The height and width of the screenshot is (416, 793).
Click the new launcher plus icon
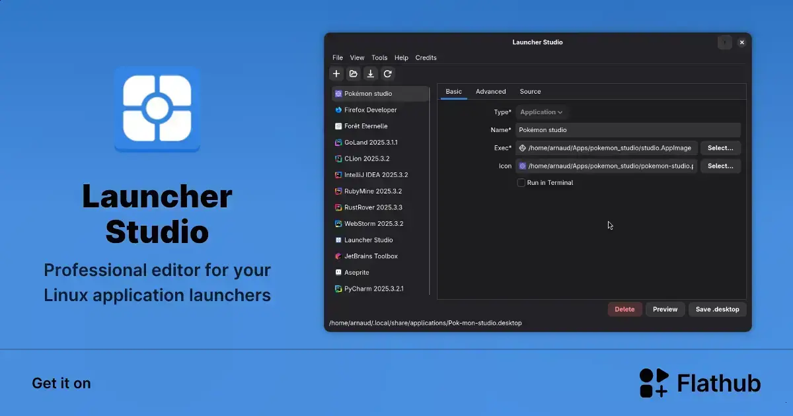tap(336, 74)
